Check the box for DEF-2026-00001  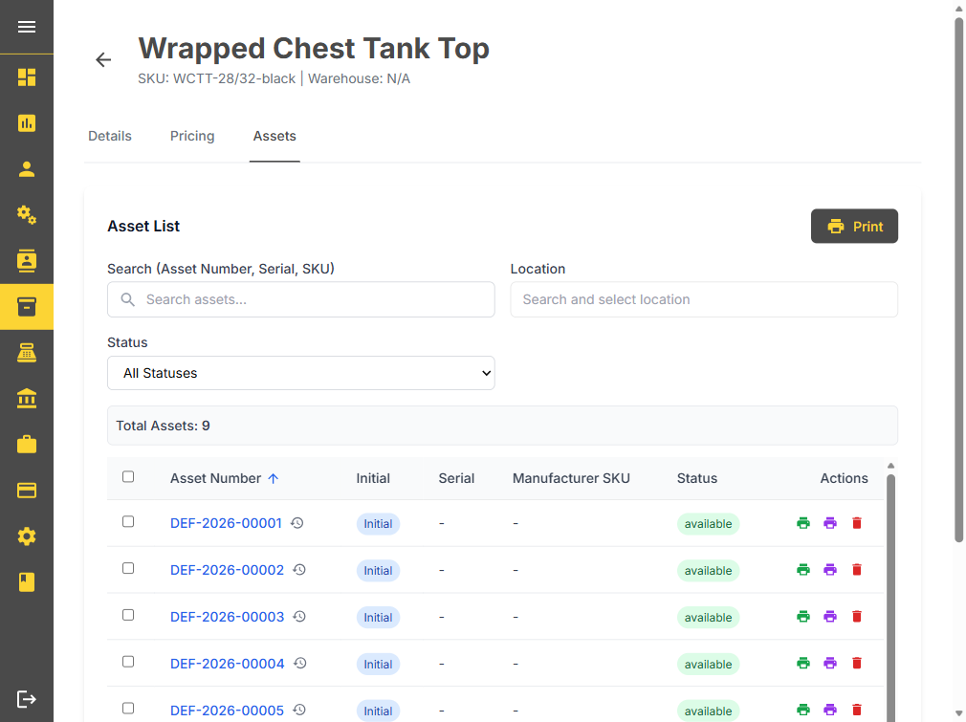tap(128, 522)
